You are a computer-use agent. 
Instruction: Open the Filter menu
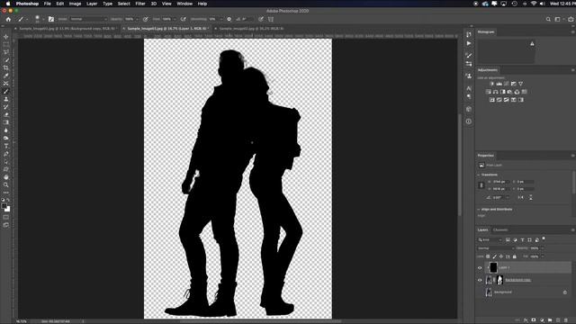(140, 4)
